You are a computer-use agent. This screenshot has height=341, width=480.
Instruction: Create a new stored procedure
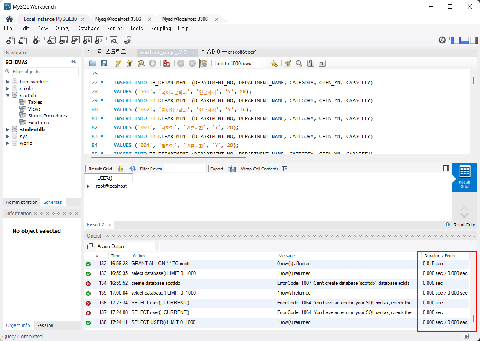pyautogui.click(x=87, y=40)
